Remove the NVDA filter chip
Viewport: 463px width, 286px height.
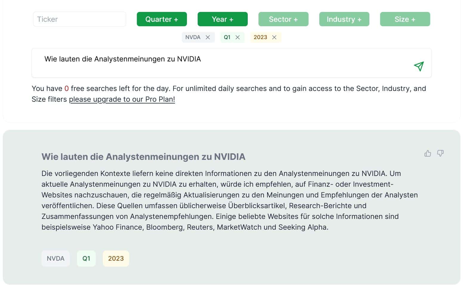(x=208, y=37)
